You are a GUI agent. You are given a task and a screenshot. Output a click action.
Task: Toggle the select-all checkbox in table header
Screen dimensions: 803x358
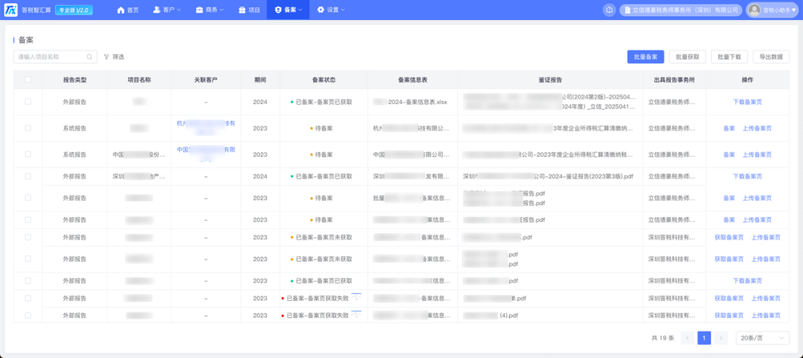click(28, 79)
